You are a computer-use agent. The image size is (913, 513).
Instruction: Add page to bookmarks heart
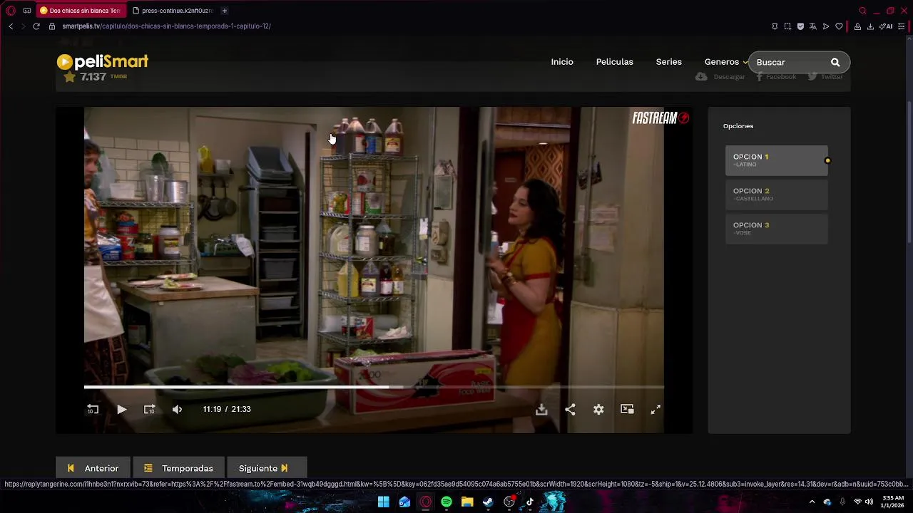point(839,26)
